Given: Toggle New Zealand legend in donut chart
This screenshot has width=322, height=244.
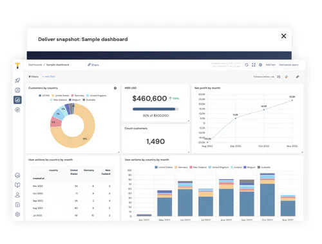Looking at the screenshot, I should pos(59,100).
